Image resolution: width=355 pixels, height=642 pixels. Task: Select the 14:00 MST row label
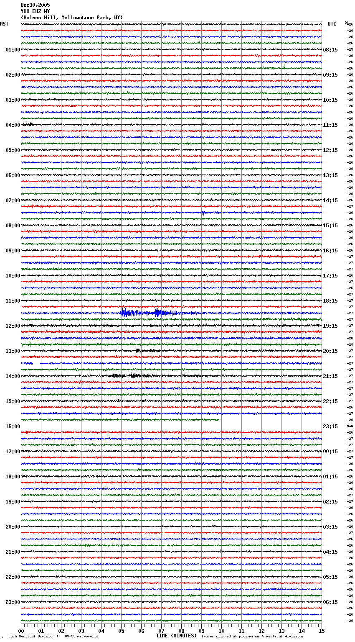13,376
